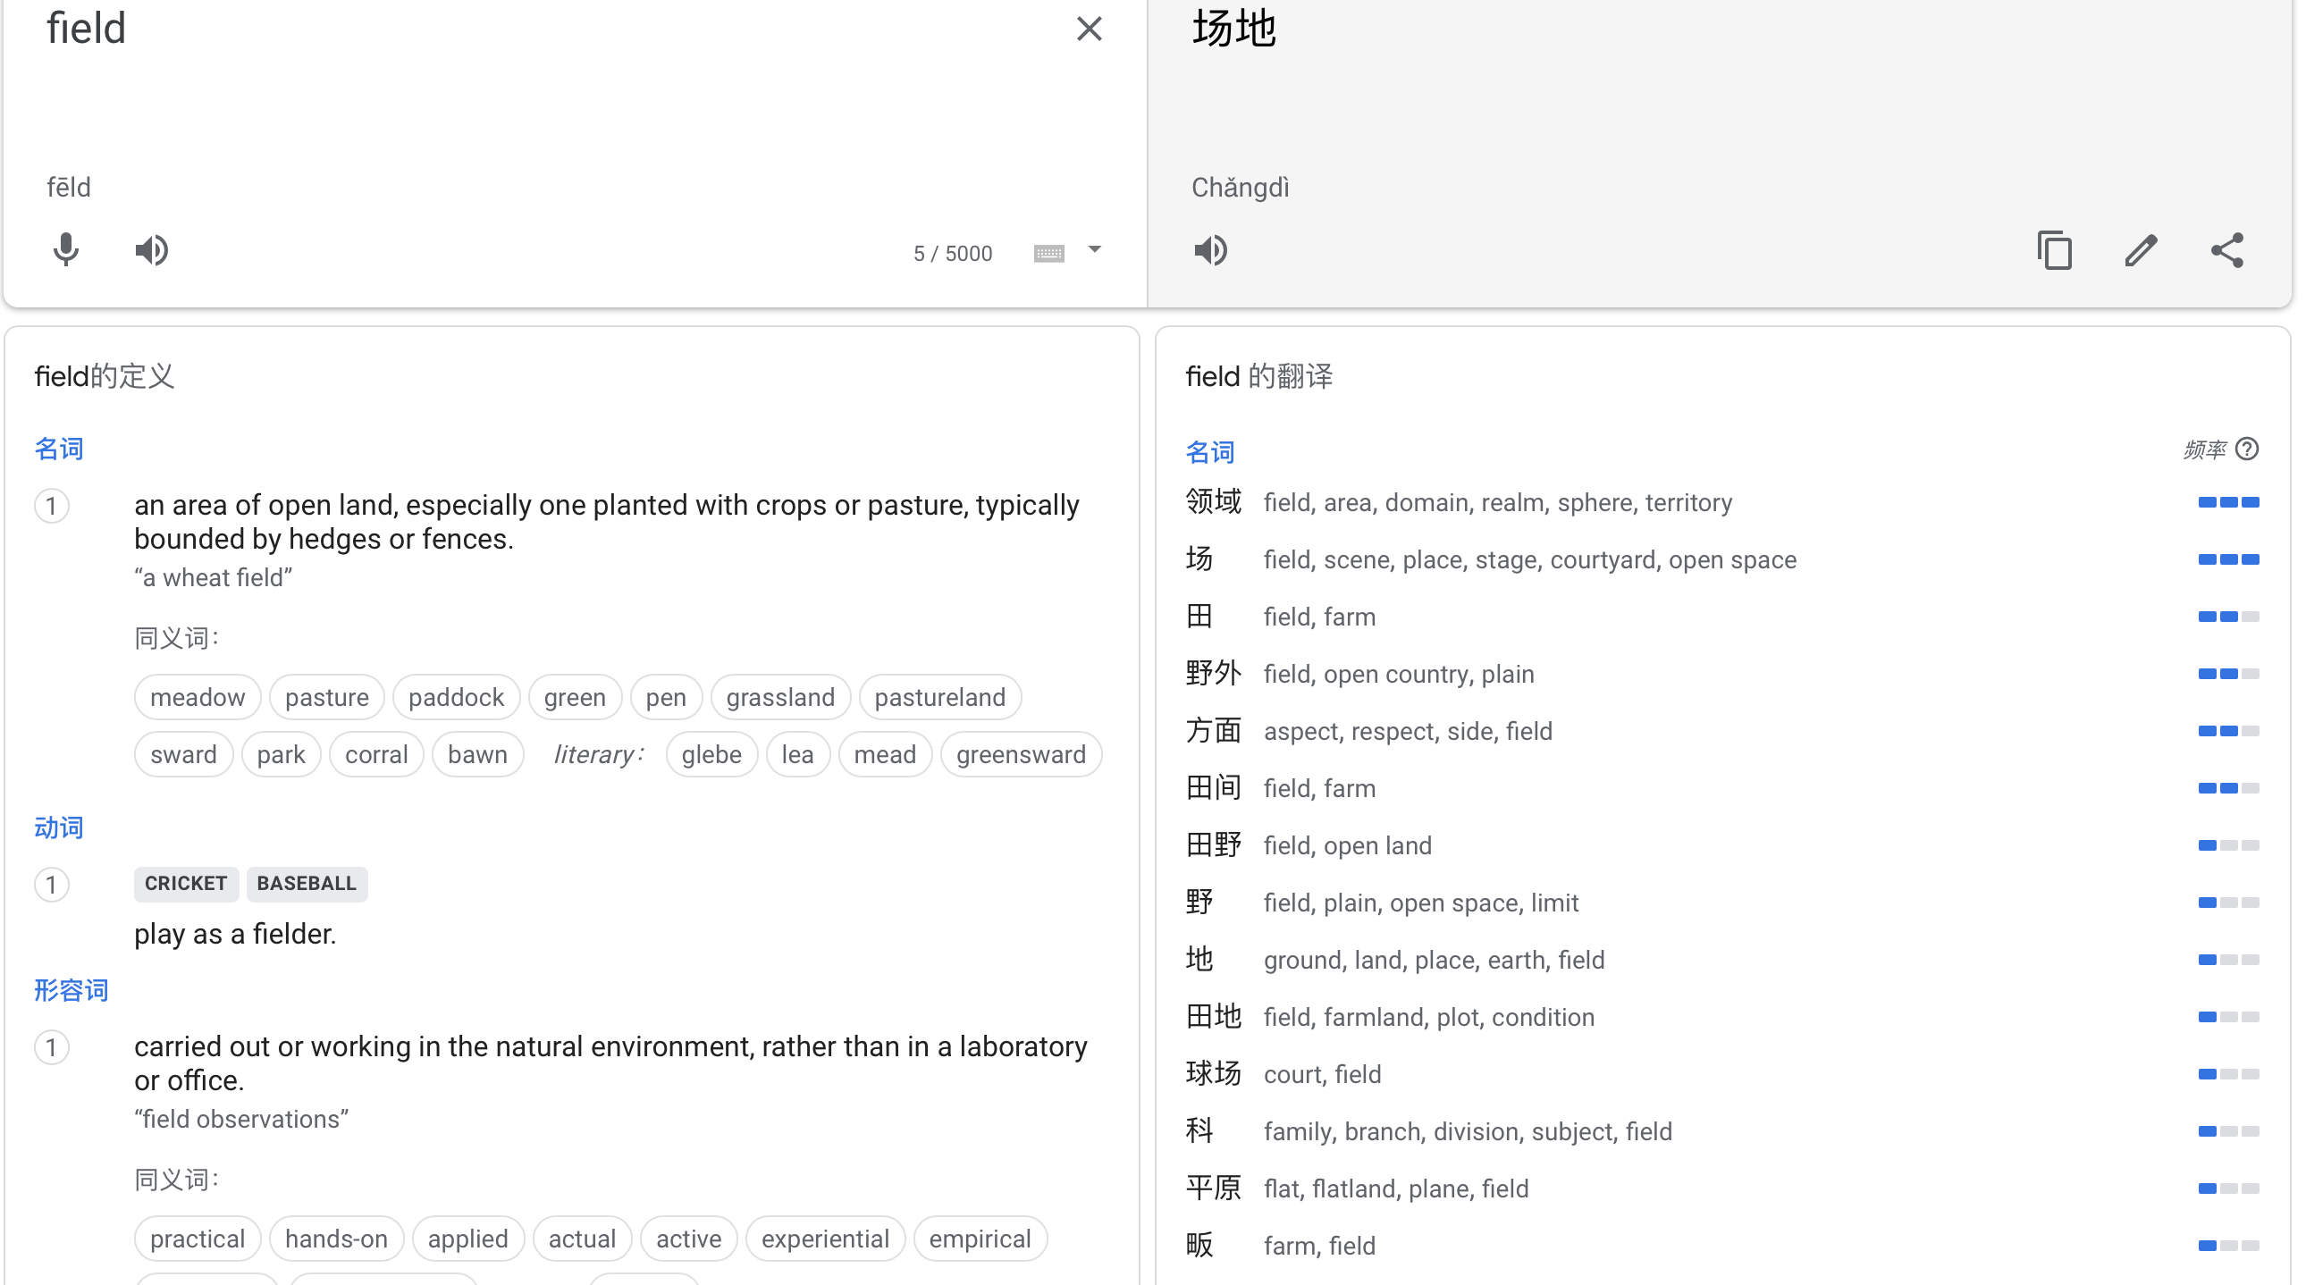Click 'flatland' in the 平原 row
This screenshot has height=1285, width=2306.
tap(1353, 1189)
